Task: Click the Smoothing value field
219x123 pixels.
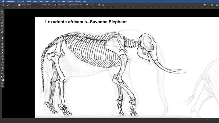Action: (x=81, y=5)
